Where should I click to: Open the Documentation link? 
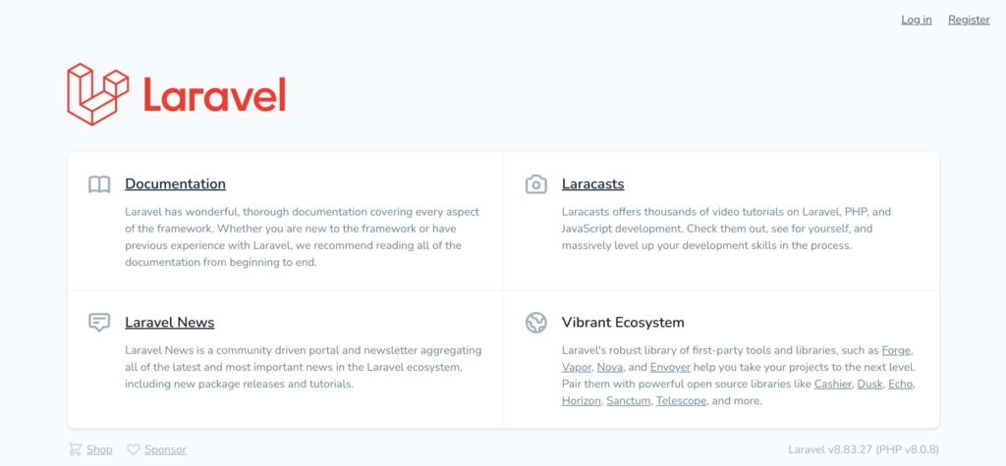pyautogui.click(x=175, y=183)
